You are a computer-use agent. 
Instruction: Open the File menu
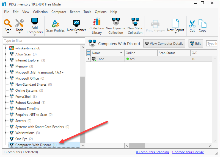click(7, 12)
